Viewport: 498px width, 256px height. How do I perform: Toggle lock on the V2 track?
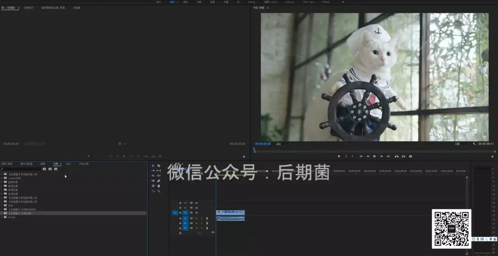[180, 208]
